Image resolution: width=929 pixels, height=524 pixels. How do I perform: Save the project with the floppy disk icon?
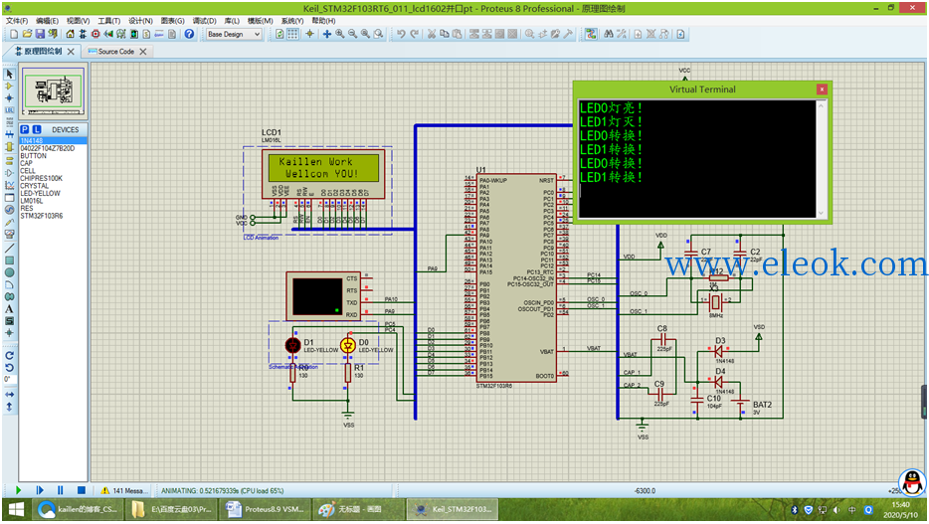40,35
